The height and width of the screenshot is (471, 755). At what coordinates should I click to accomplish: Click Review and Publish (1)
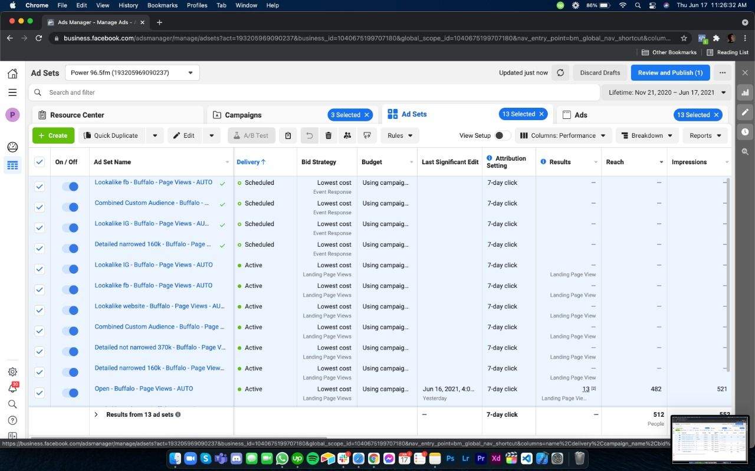pyautogui.click(x=670, y=73)
